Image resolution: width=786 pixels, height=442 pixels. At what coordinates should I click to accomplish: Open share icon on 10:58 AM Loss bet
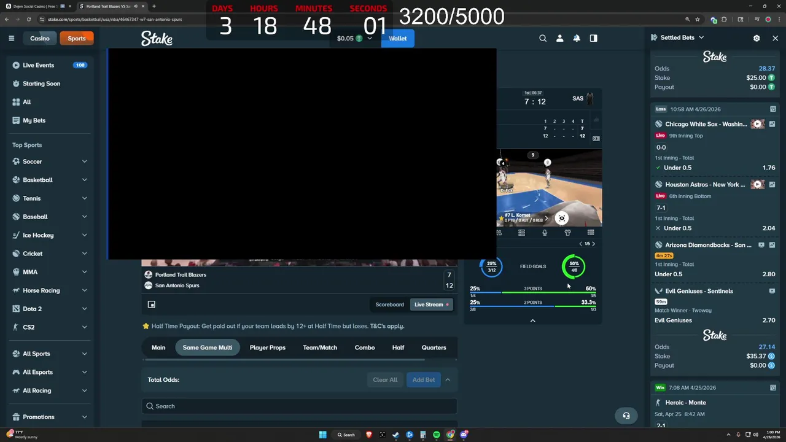773,109
